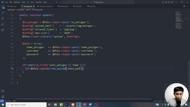Switch to the menu.php tab

coord(12,6)
